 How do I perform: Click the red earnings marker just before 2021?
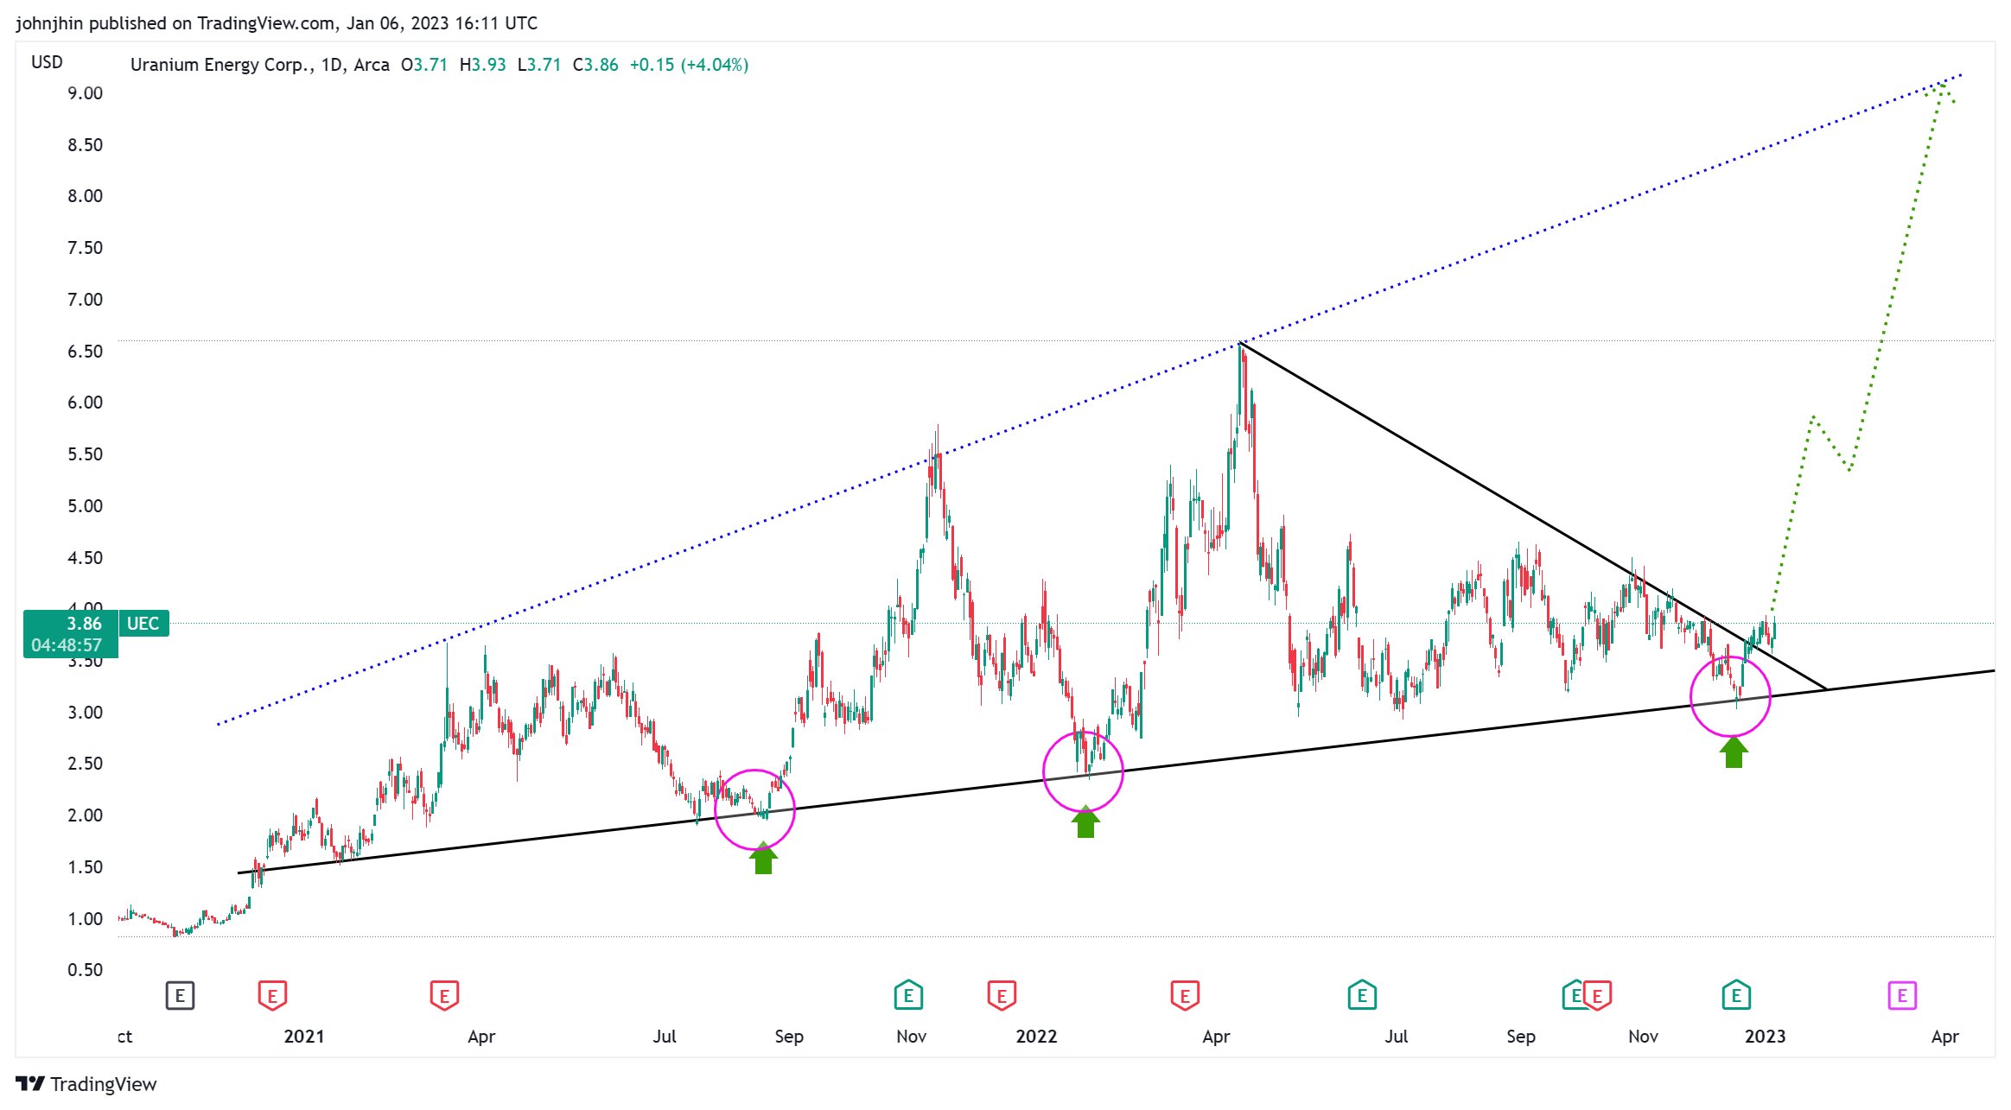coord(272,995)
